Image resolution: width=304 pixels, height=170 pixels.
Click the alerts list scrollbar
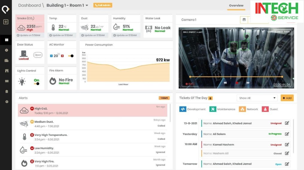click(x=170, y=113)
